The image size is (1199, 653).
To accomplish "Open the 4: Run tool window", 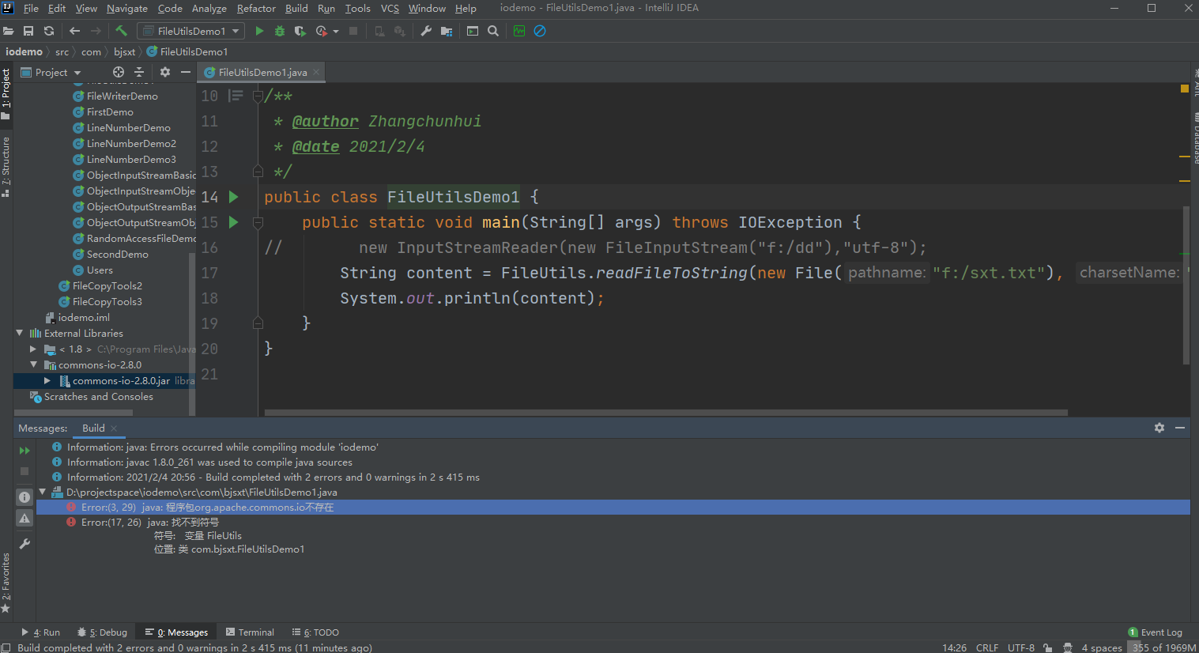I will click(40, 632).
